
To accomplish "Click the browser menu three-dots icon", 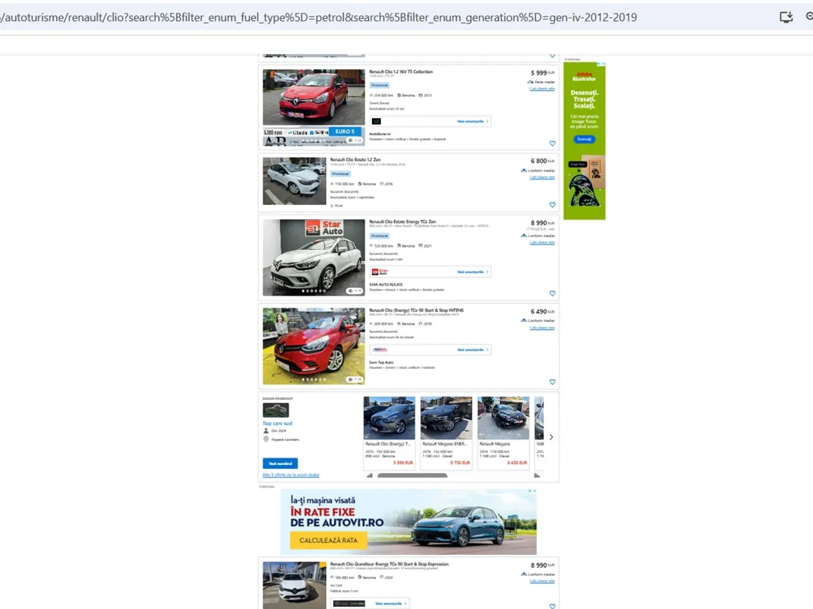I will (x=809, y=18).
